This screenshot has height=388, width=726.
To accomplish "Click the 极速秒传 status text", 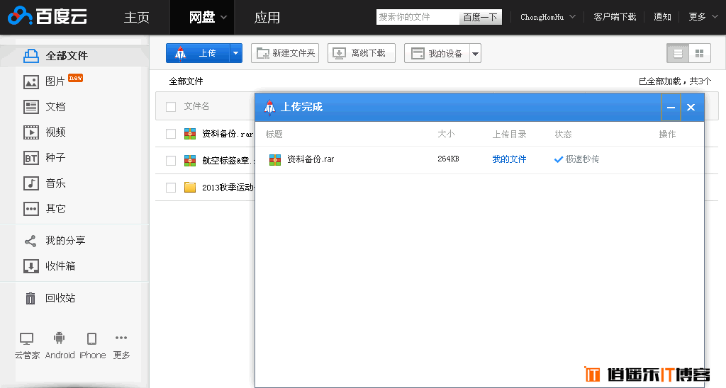I will 582,159.
